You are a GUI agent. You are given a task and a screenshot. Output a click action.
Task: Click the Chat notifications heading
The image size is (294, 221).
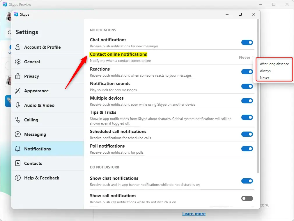coord(108,40)
